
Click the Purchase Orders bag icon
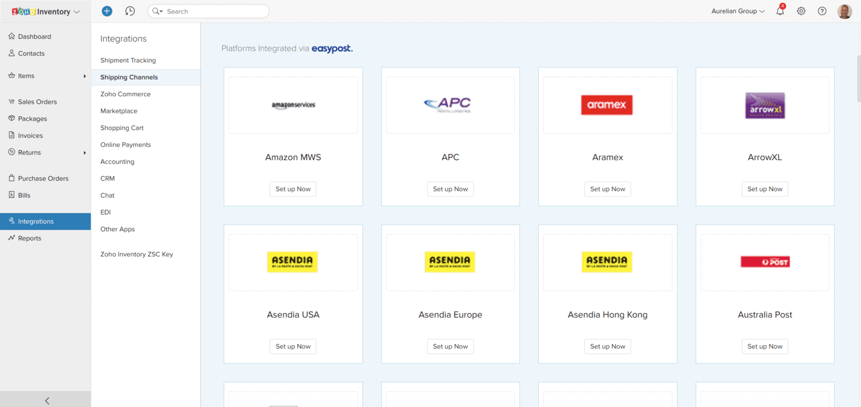pyautogui.click(x=11, y=178)
